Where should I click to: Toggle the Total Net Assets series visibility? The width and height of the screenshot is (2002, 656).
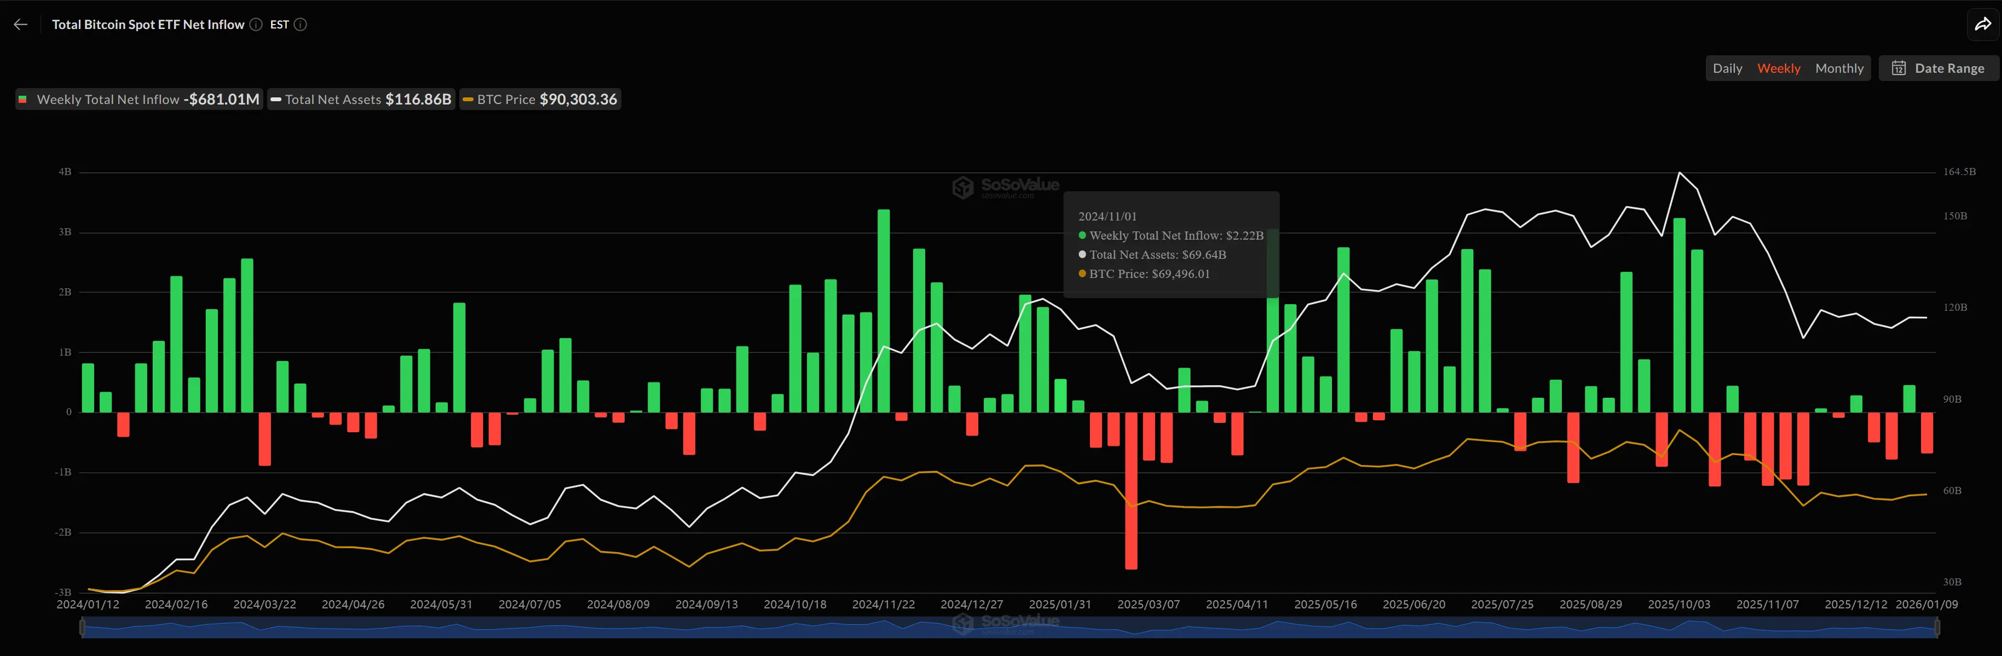(361, 98)
